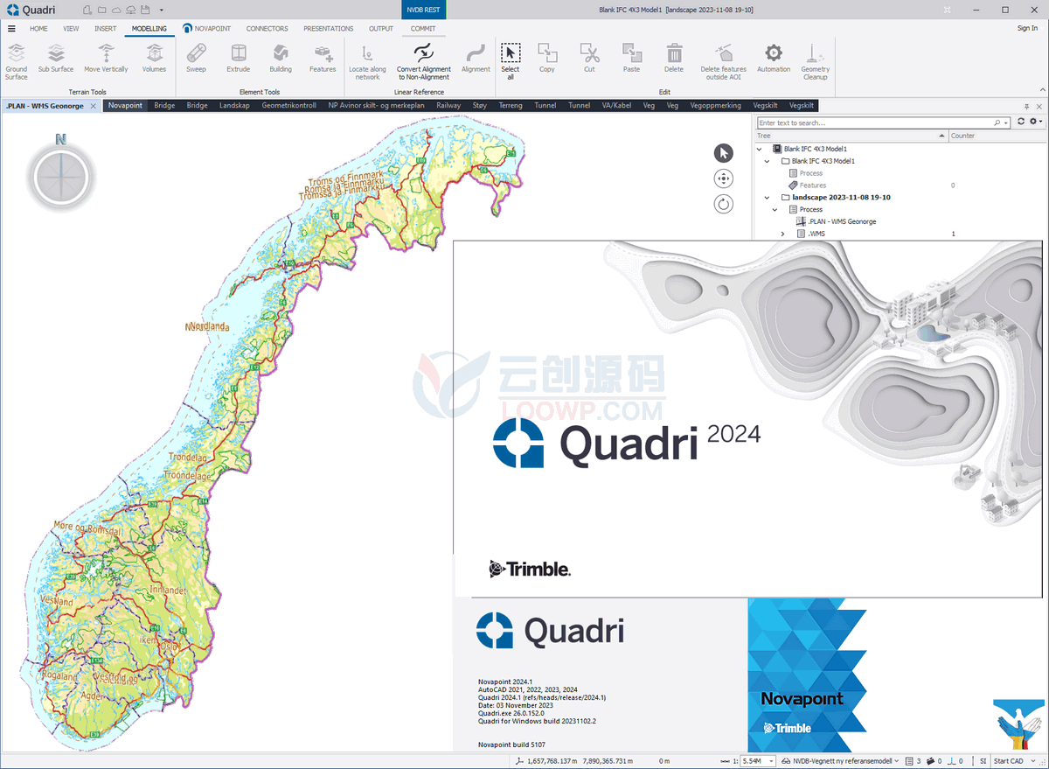Click the NVDB REST contextual tab
The width and height of the screenshot is (1049, 769).
tap(424, 10)
